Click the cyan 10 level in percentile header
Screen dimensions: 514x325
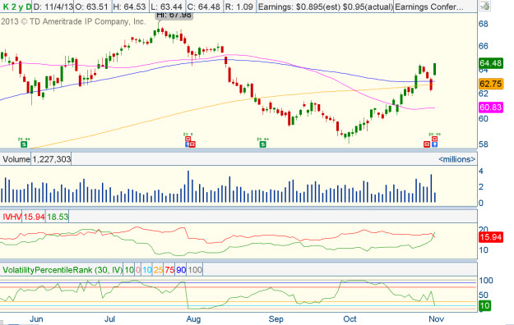[x=147, y=270]
